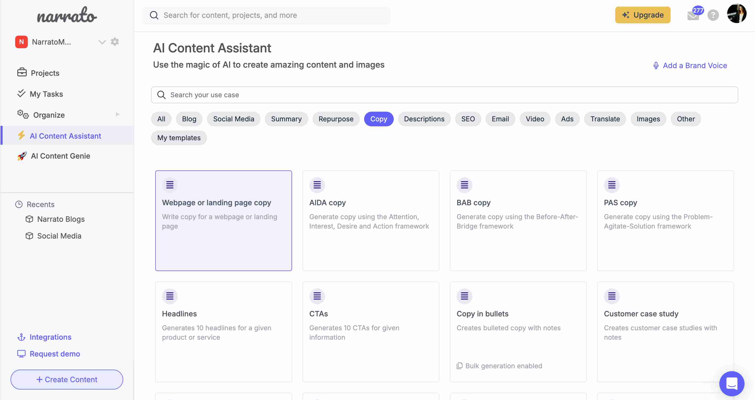
Task: Open the Narrato Blogs recent project
Action: point(61,219)
